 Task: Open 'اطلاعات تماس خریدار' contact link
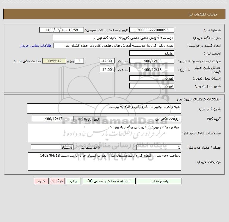coord(36,46)
